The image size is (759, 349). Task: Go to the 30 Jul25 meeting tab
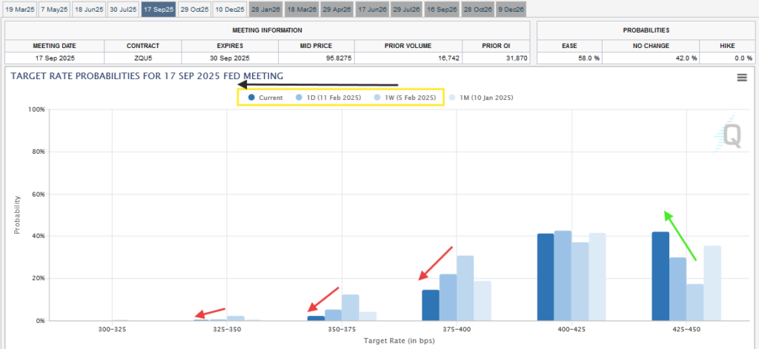(x=123, y=9)
